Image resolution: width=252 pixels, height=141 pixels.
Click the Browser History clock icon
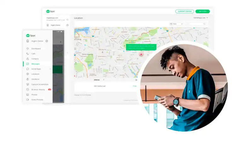(x=28, y=90)
